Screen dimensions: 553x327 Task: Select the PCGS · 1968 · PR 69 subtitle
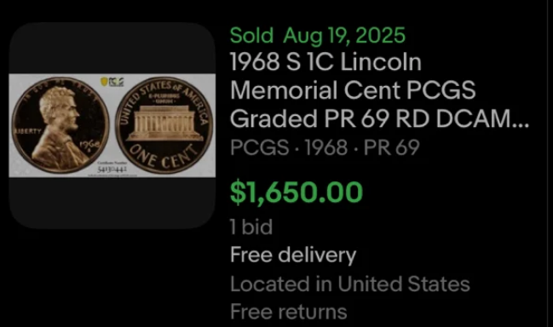325,147
